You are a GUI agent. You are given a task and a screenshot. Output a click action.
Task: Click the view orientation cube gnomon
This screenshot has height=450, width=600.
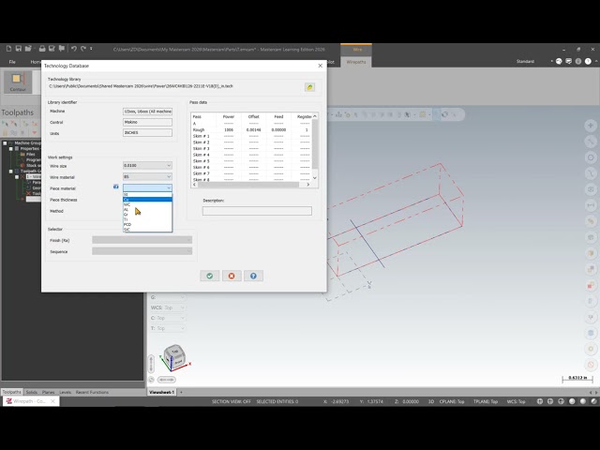click(x=175, y=358)
